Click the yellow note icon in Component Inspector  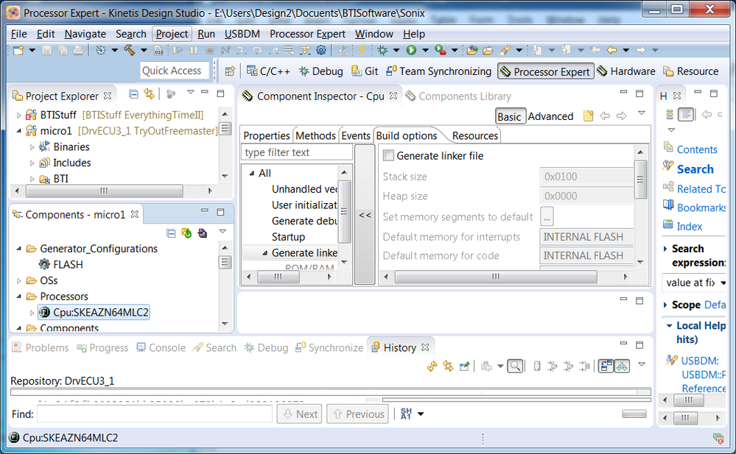(588, 116)
